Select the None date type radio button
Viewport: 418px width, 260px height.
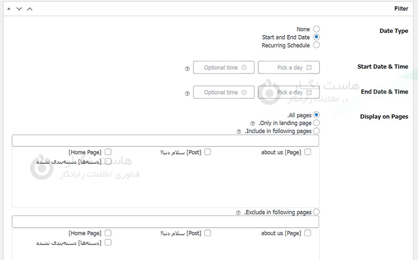click(316, 29)
